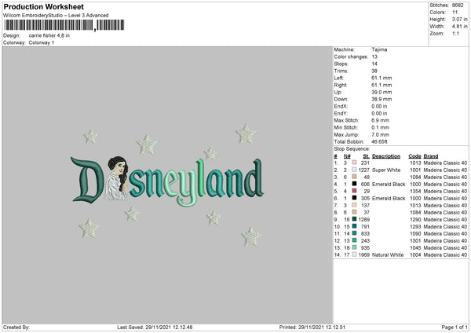Click the N# column header
The width and height of the screenshot is (471, 333).
[347, 156]
